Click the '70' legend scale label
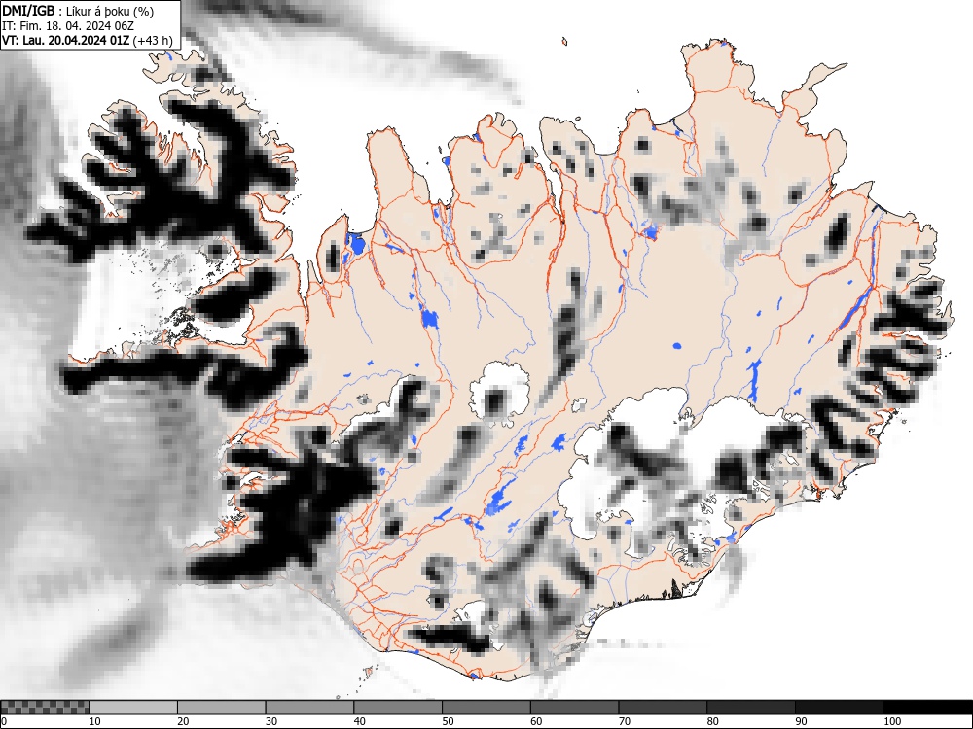 click(x=625, y=721)
